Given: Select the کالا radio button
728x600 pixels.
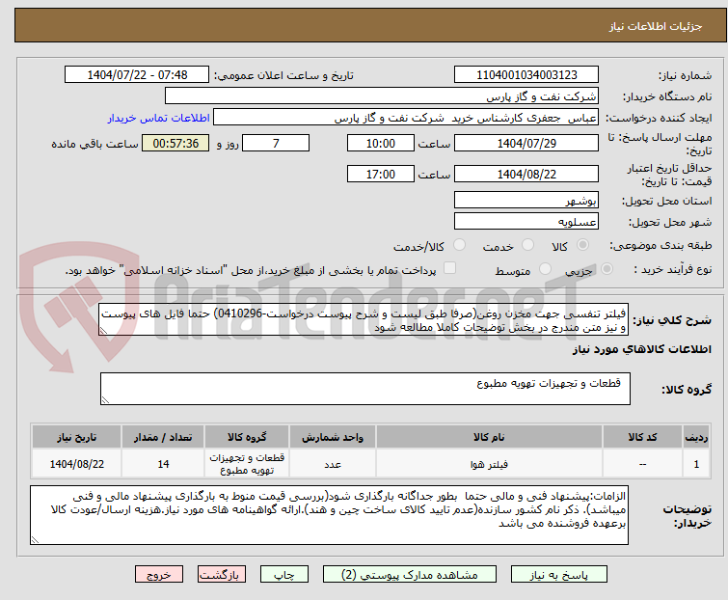Looking at the screenshot, I should tap(582, 245).
